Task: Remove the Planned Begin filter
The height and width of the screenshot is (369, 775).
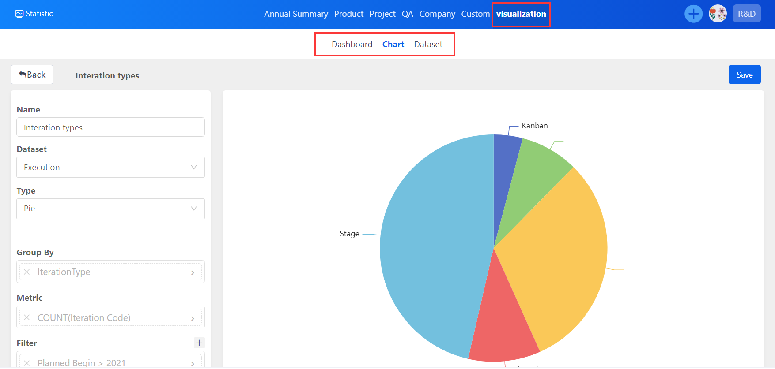Action: (27, 363)
